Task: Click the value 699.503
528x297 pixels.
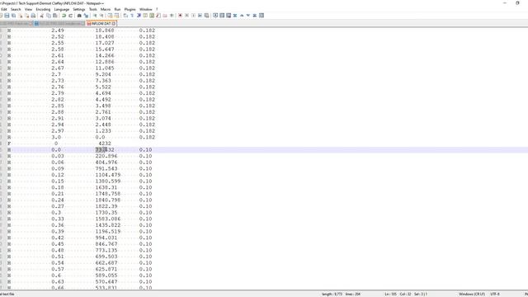Action: click(x=106, y=257)
